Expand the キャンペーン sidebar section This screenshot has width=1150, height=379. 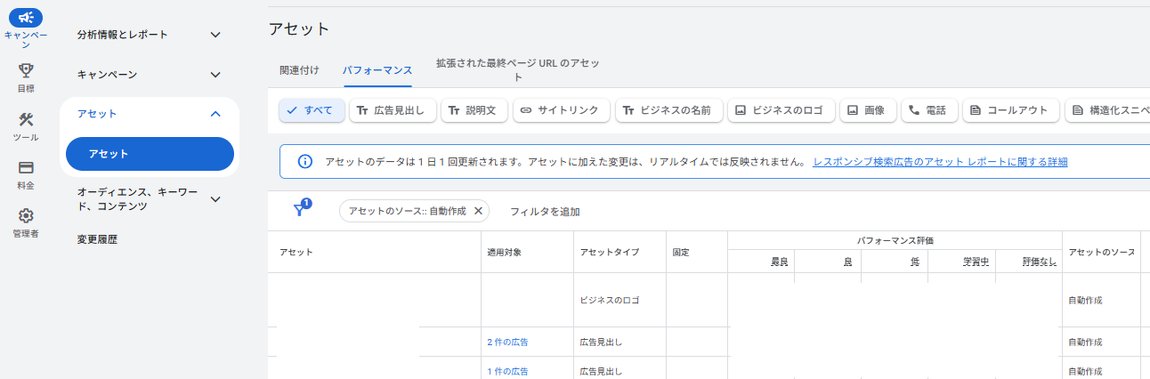click(x=215, y=75)
